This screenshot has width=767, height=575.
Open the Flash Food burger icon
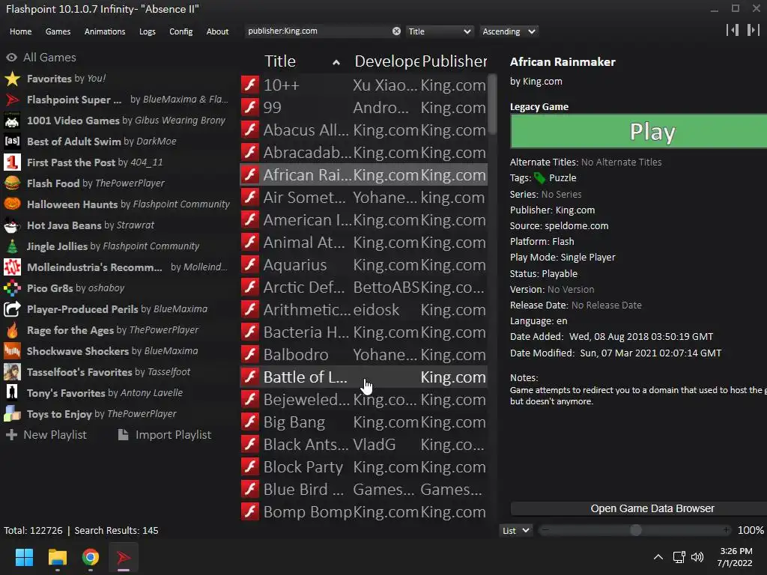click(12, 183)
